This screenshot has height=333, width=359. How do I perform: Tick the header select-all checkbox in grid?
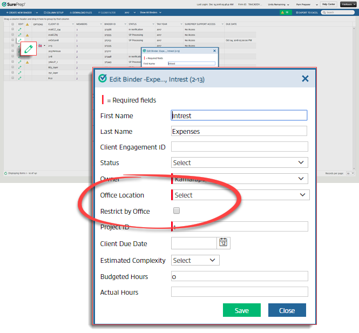(x=12, y=24)
